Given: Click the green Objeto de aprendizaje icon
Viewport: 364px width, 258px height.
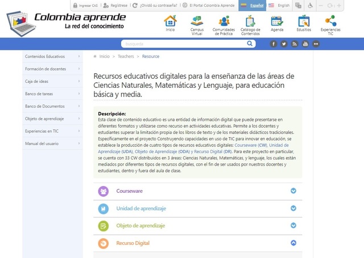Looking at the screenshot, I should pos(104,226).
